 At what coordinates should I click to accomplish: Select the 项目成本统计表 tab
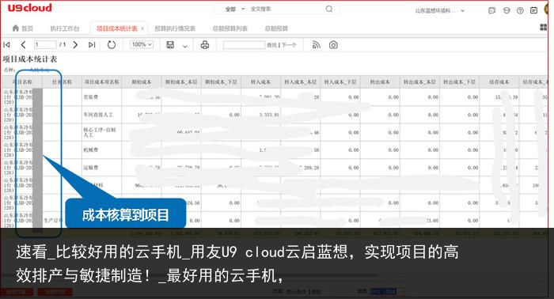coord(116,28)
